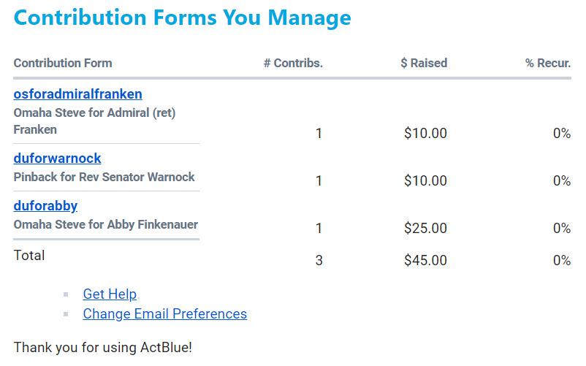The width and height of the screenshot is (586, 366).
Task: Click the total contributions count of 3
Action: tap(319, 261)
